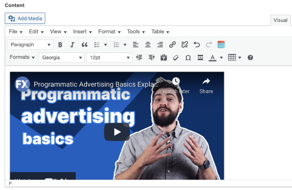The image size is (292, 190).
Task: Open the 12pt font size dropdown
Action: [109, 58]
